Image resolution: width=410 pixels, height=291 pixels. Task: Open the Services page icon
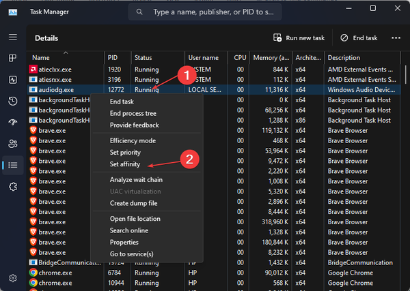click(x=12, y=186)
